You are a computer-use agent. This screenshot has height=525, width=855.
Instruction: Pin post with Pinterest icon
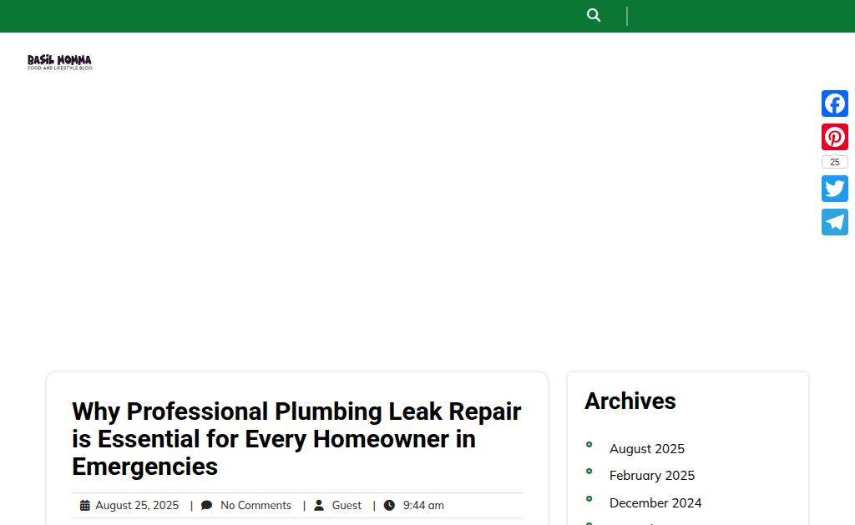coord(835,137)
